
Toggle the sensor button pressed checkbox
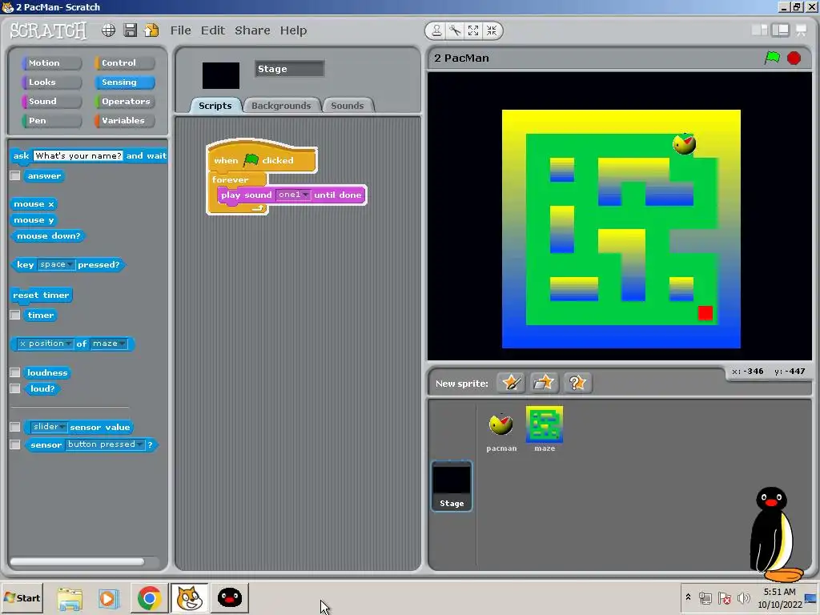[x=15, y=444]
